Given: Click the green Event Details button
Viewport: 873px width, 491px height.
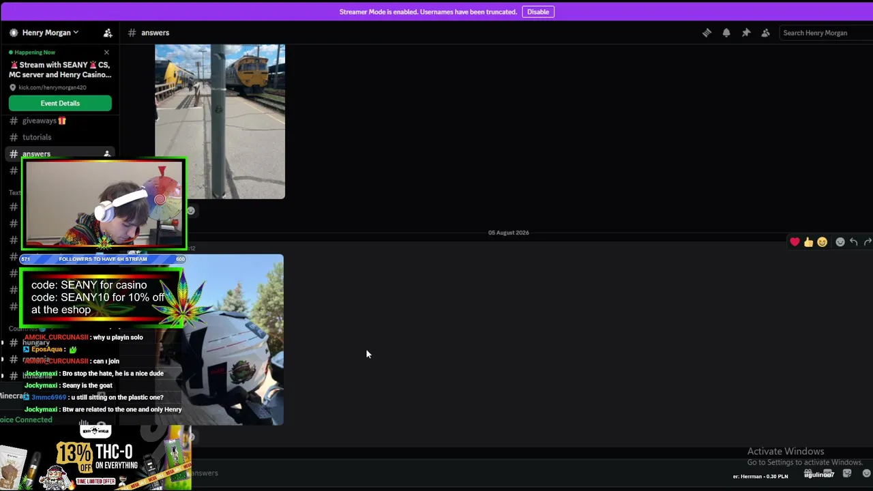Looking at the screenshot, I should tap(60, 103).
